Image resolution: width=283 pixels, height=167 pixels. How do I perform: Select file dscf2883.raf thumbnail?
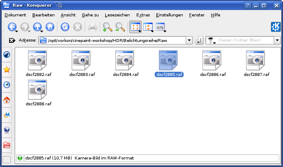(81, 60)
